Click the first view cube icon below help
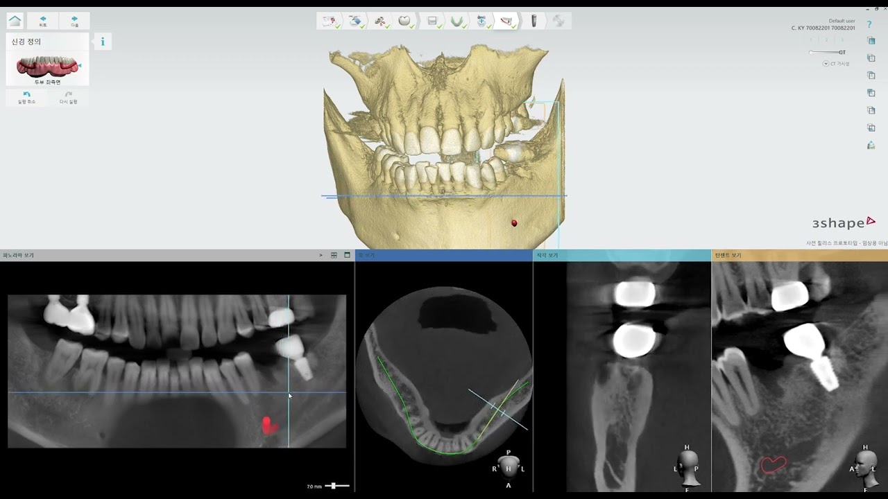The height and width of the screenshot is (499, 888). [x=871, y=41]
